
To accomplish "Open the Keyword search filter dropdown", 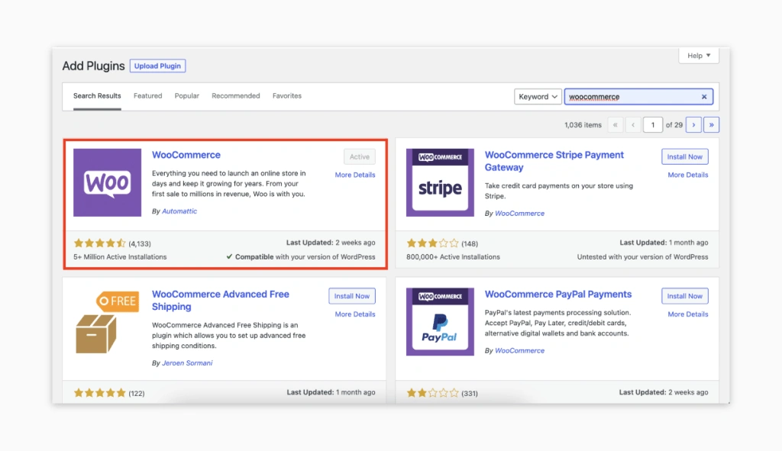I will [x=538, y=96].
